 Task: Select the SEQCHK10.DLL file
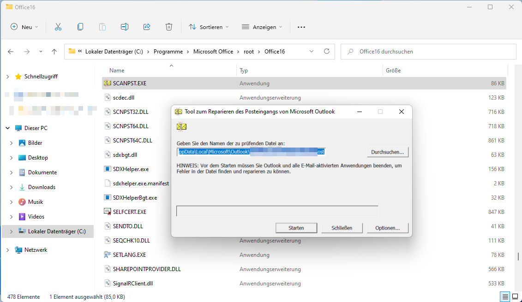(x=131, y=241)
